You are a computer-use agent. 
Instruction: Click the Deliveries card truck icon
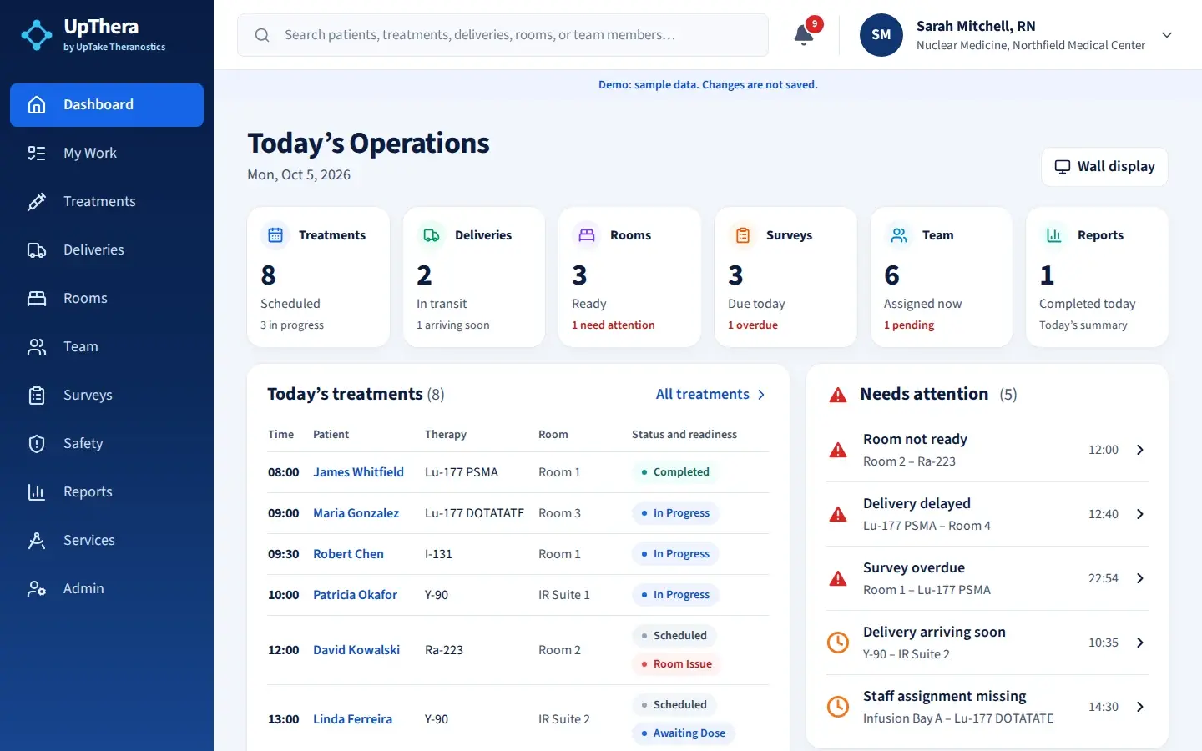[432, 235]
